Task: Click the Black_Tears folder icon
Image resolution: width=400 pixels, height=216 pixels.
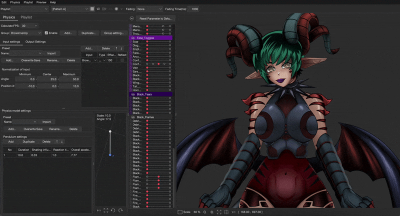Action: (x=133, y=94)
